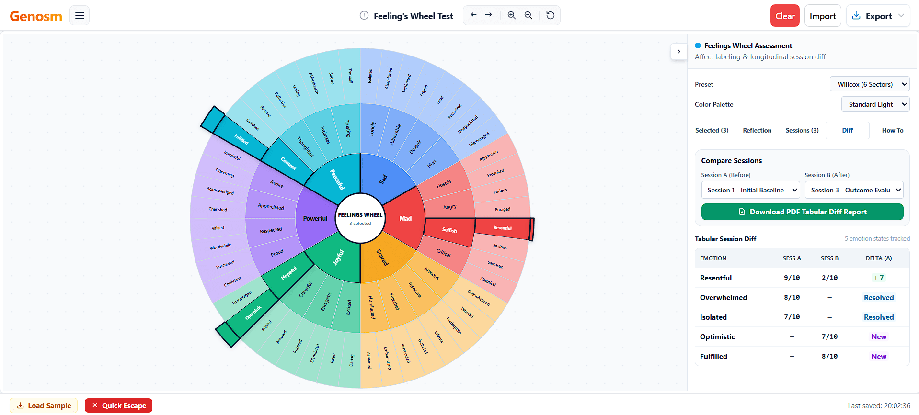The height and width of the screenshot is (415, 919).
Task: Click the info icon beside Feeling's Wheel Test
Action: coord(364,16)
